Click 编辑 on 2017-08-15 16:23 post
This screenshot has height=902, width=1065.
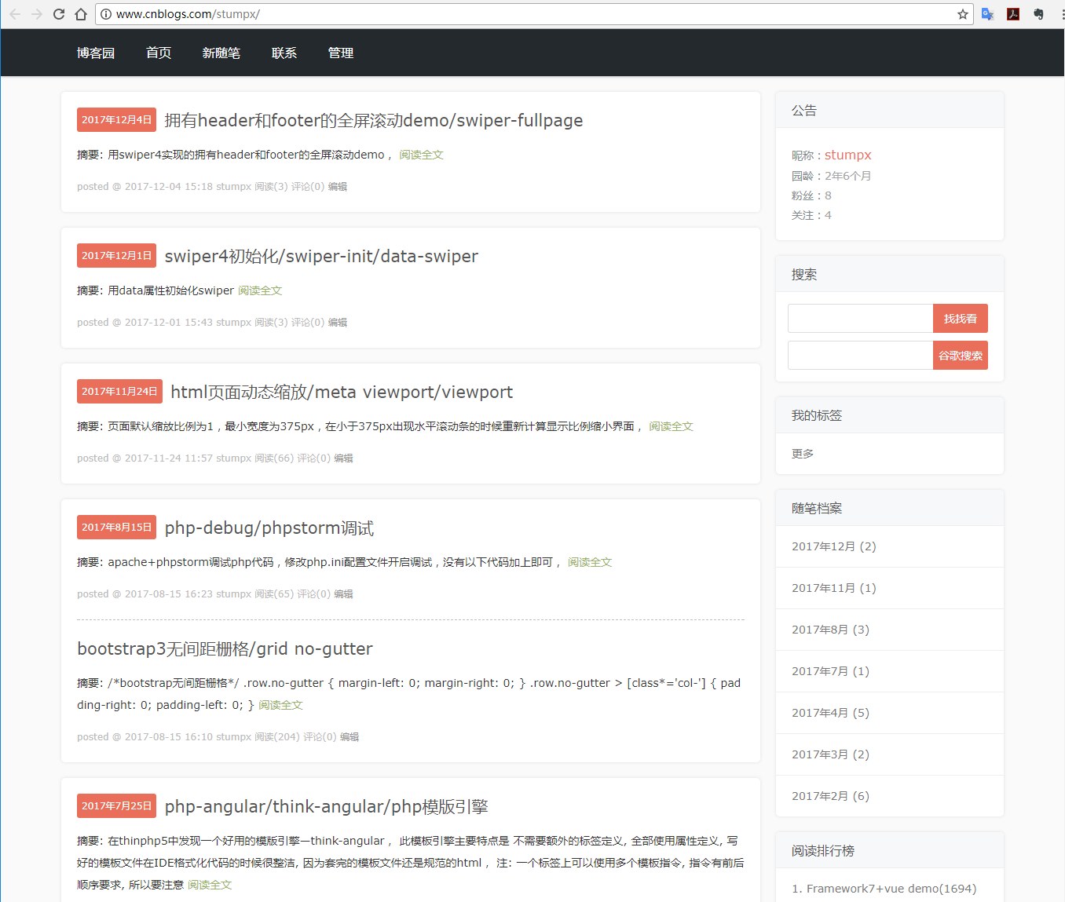344,594
